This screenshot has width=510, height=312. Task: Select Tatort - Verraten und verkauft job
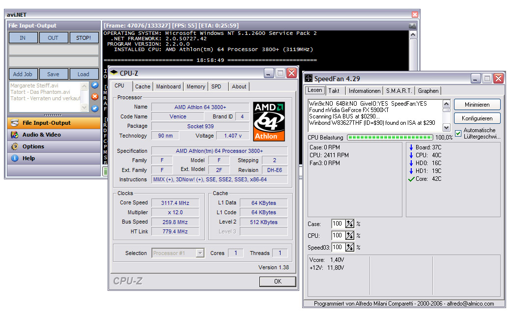click(x=45, y=98)
